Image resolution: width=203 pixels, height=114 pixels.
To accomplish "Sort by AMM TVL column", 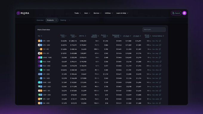I will click(x=82, y=36).
